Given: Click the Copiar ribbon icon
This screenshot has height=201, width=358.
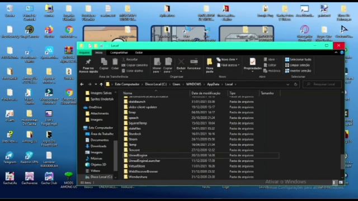Looking at the screenshot, I should pyautogui.click(x=104, y=62).
